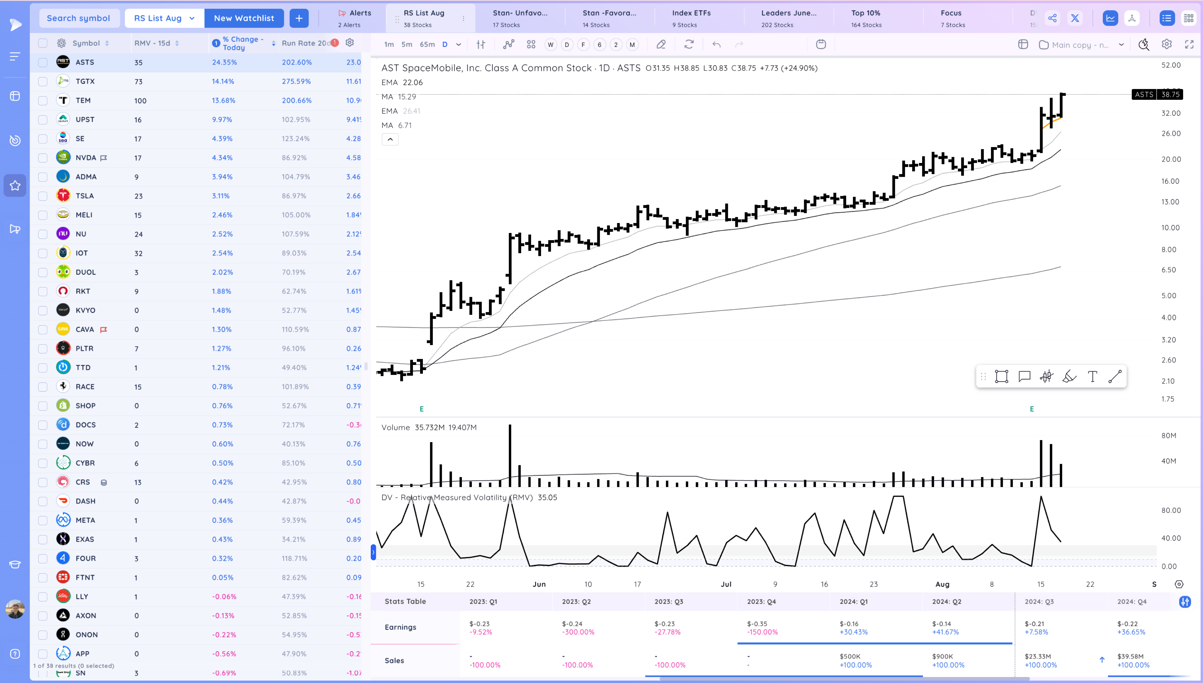Select the trendline tool in floating palette
This screenshot has height=683, width=1203.
[x=1115, y=376]
